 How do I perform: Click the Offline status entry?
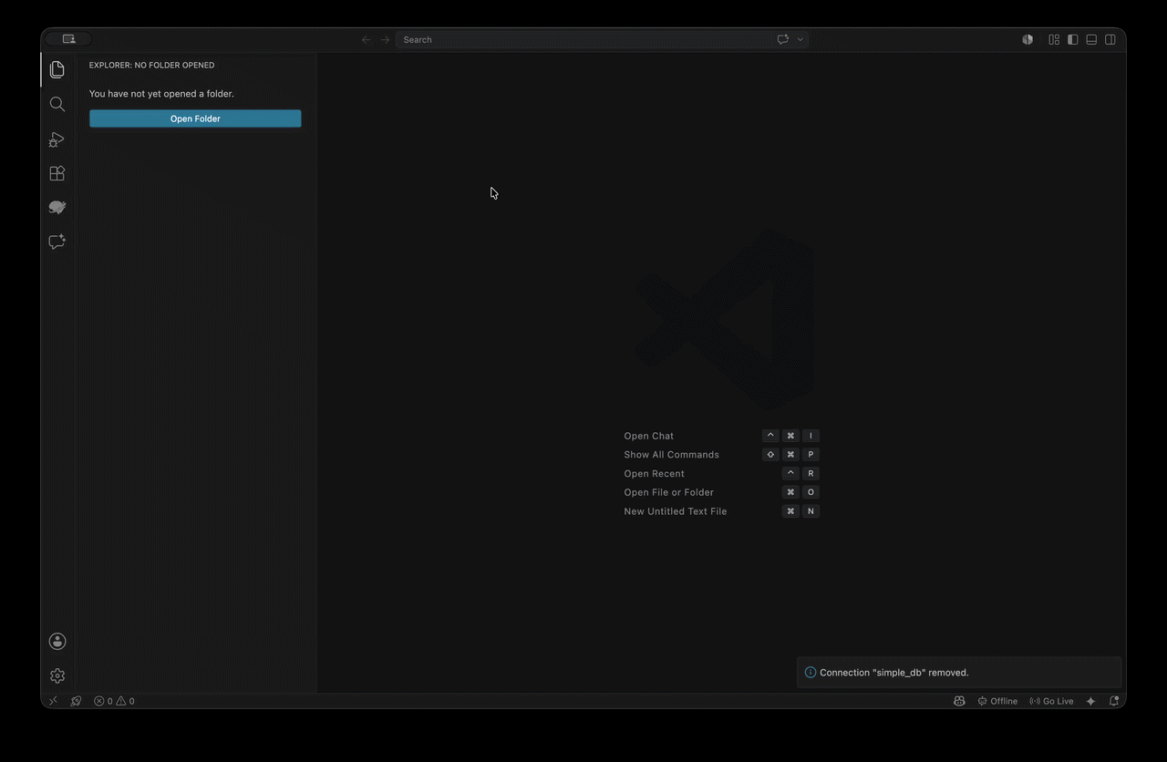[x=997, y=701]
